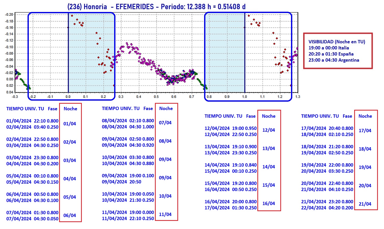Click the "Periodo: 12.388 h = 0.51408 d" text
The width and height of the screenshot is (384, 229).
point(203,7)
